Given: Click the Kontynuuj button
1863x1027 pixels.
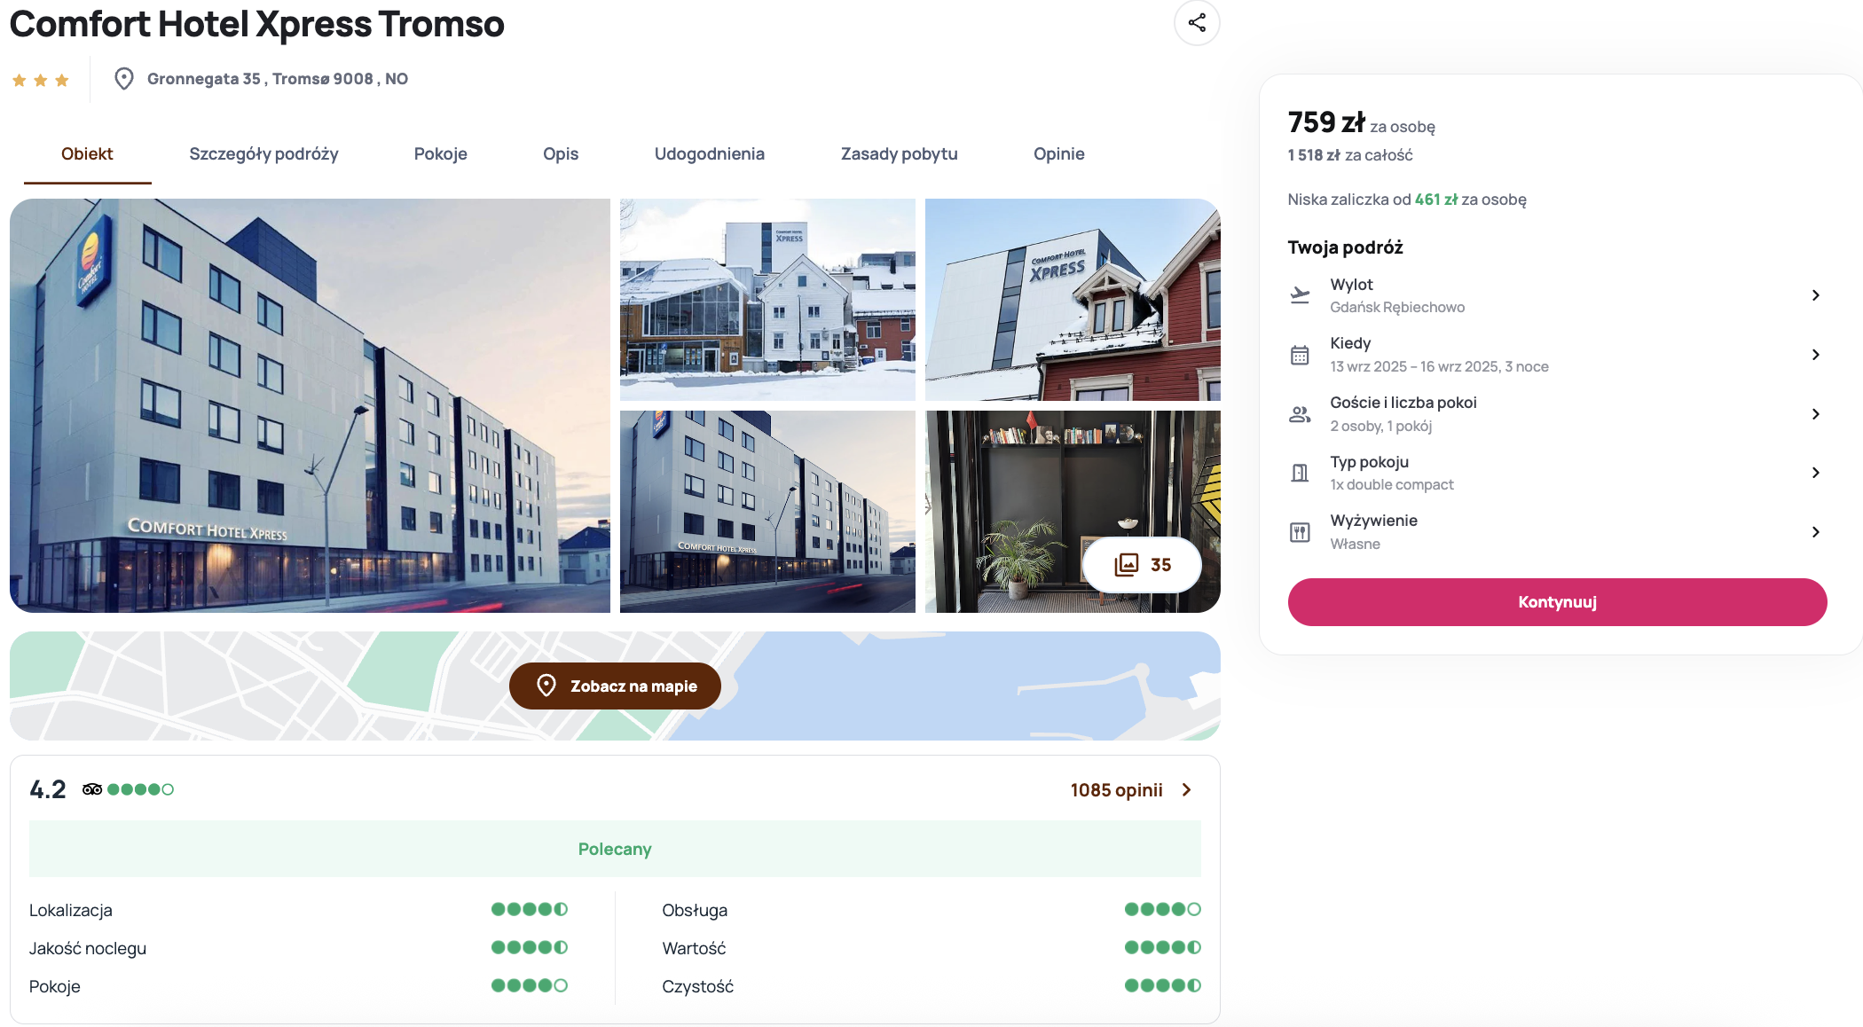Looking at the screenshot, I should point(1557,602).
